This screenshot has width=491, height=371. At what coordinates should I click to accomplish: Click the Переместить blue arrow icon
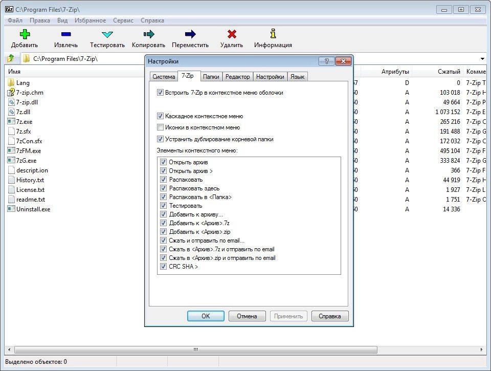point(190,34)
